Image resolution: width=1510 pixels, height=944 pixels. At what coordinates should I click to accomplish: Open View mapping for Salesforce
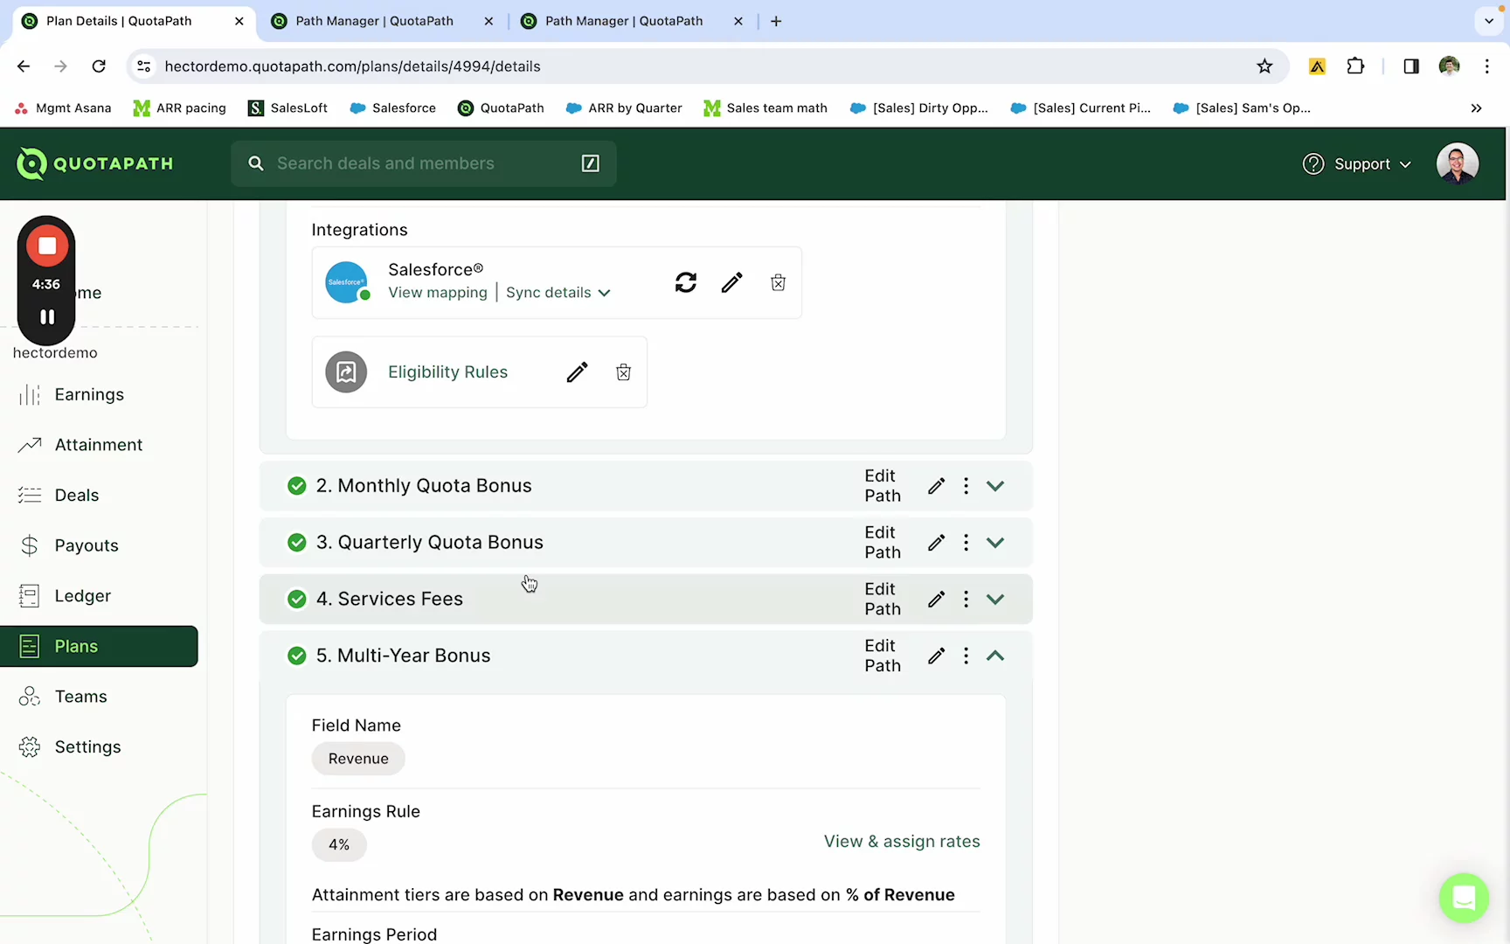coord(437,293)
